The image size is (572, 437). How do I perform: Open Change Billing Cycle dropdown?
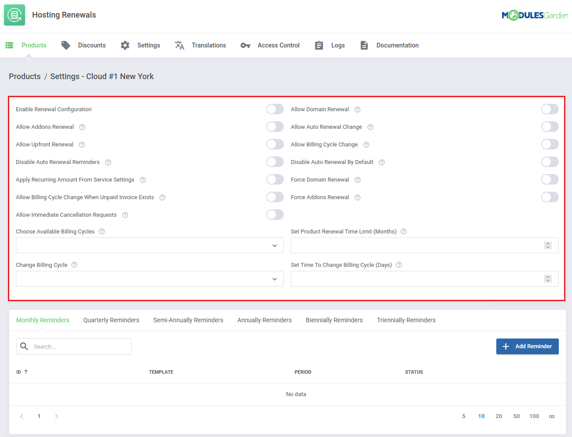pos(150,279)
